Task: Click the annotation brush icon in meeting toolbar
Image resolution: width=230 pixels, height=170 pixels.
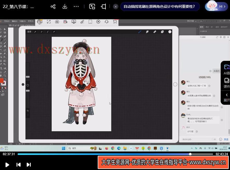Action: [82, 22]
